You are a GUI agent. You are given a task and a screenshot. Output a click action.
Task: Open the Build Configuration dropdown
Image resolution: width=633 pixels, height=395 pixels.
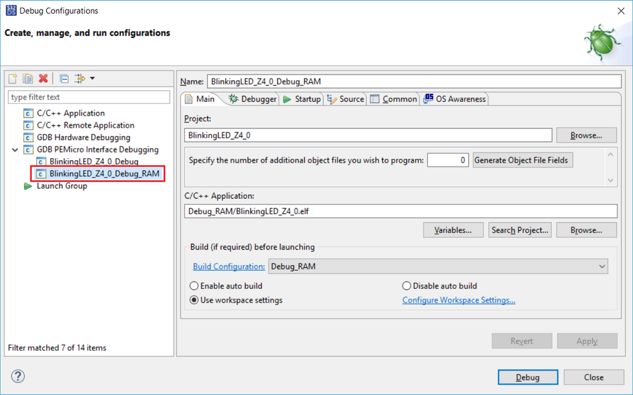pyautogui.click(x=601, y=266)
